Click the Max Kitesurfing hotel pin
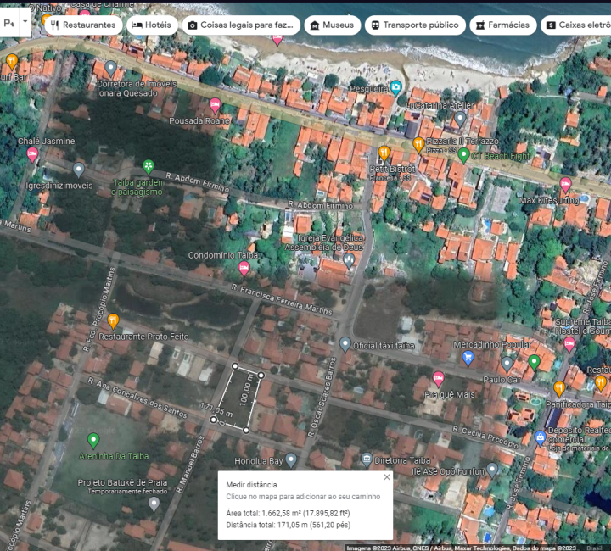The height and width of the screenshot is (551, 611). 565,185
